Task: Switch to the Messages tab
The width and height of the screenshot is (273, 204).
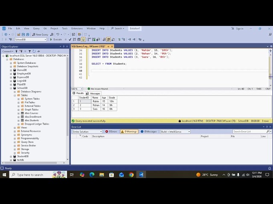Action: tap(93, 93)
